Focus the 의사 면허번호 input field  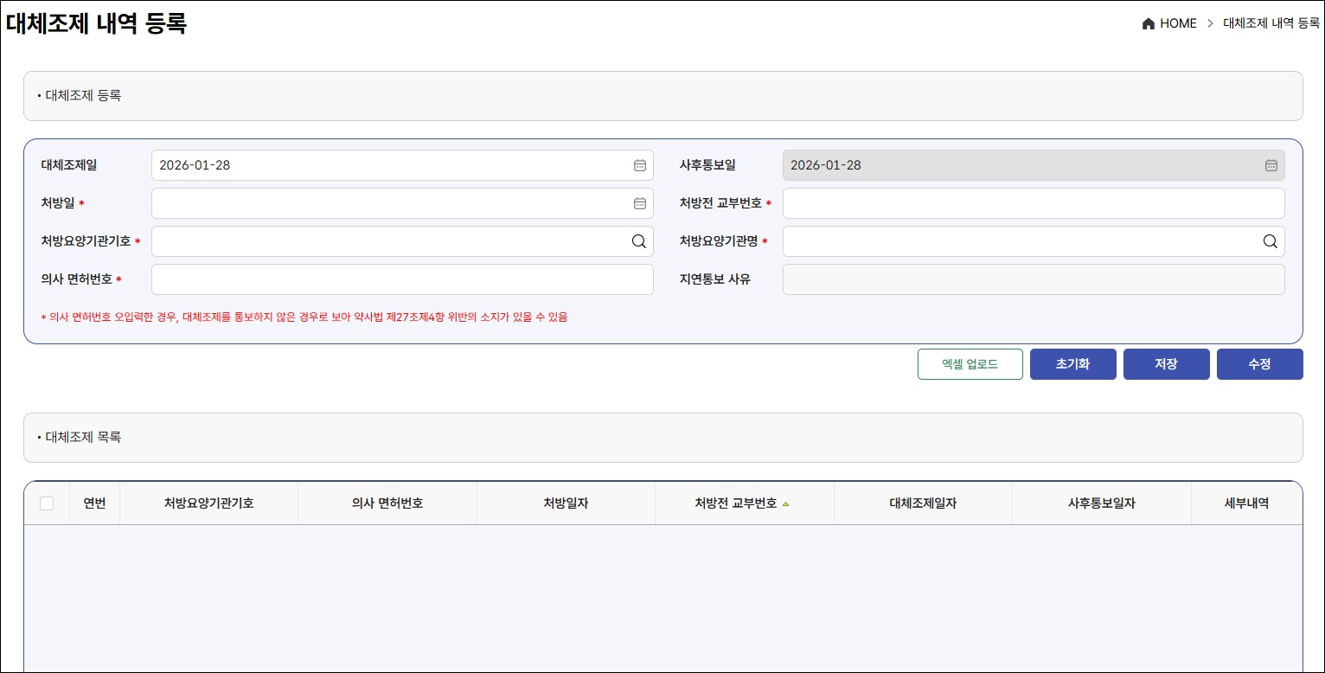402,279
